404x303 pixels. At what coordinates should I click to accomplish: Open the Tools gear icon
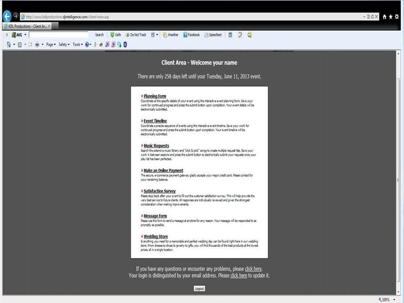pos(397,17)
